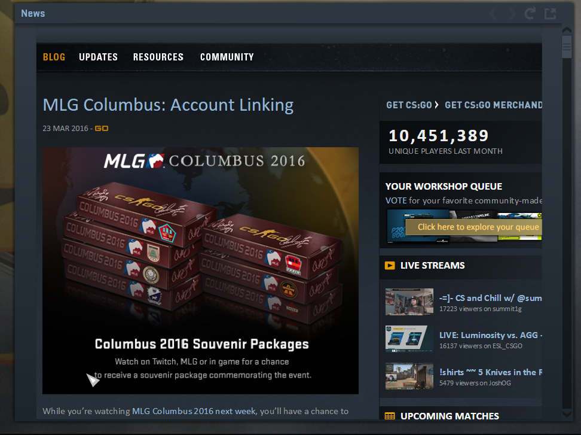Click the orange GO tag icon
The image size is (581, 435).
click(102, 128)
